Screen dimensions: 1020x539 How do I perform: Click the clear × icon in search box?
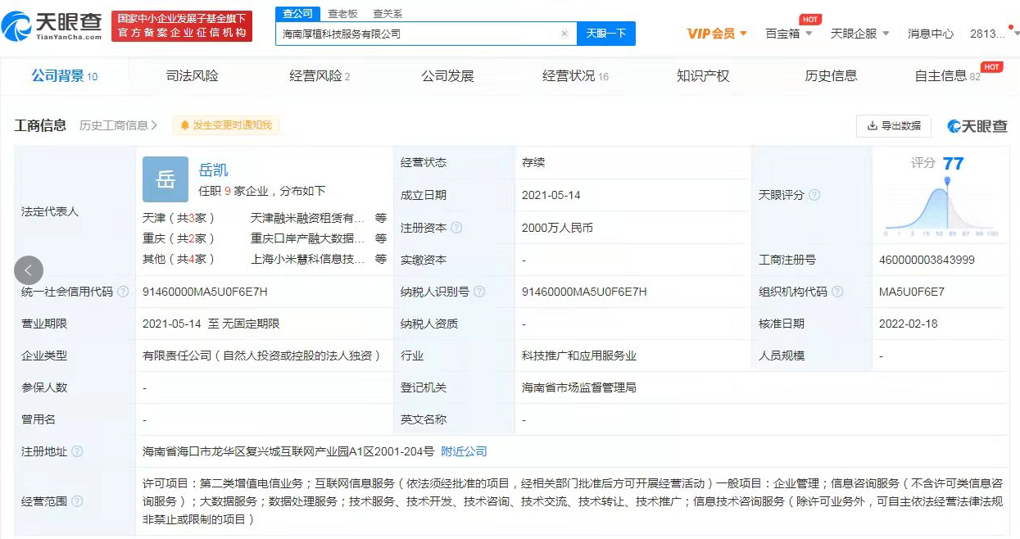[x=563, y=34]
